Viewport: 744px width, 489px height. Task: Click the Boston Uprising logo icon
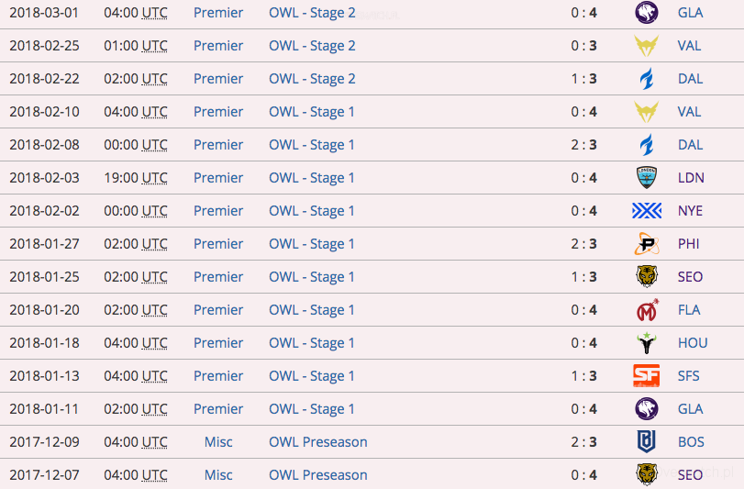pos(646,442)
